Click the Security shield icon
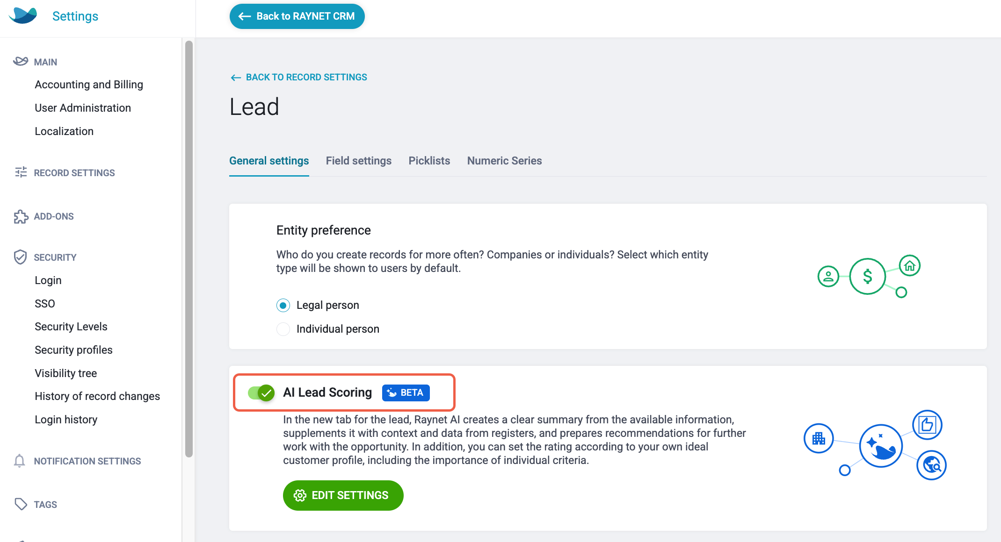This screenshot has height=542, width=1001. click(20, 257)
